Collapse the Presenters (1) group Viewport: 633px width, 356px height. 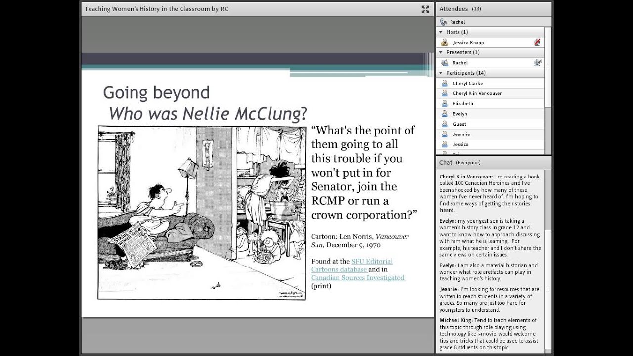441,52
